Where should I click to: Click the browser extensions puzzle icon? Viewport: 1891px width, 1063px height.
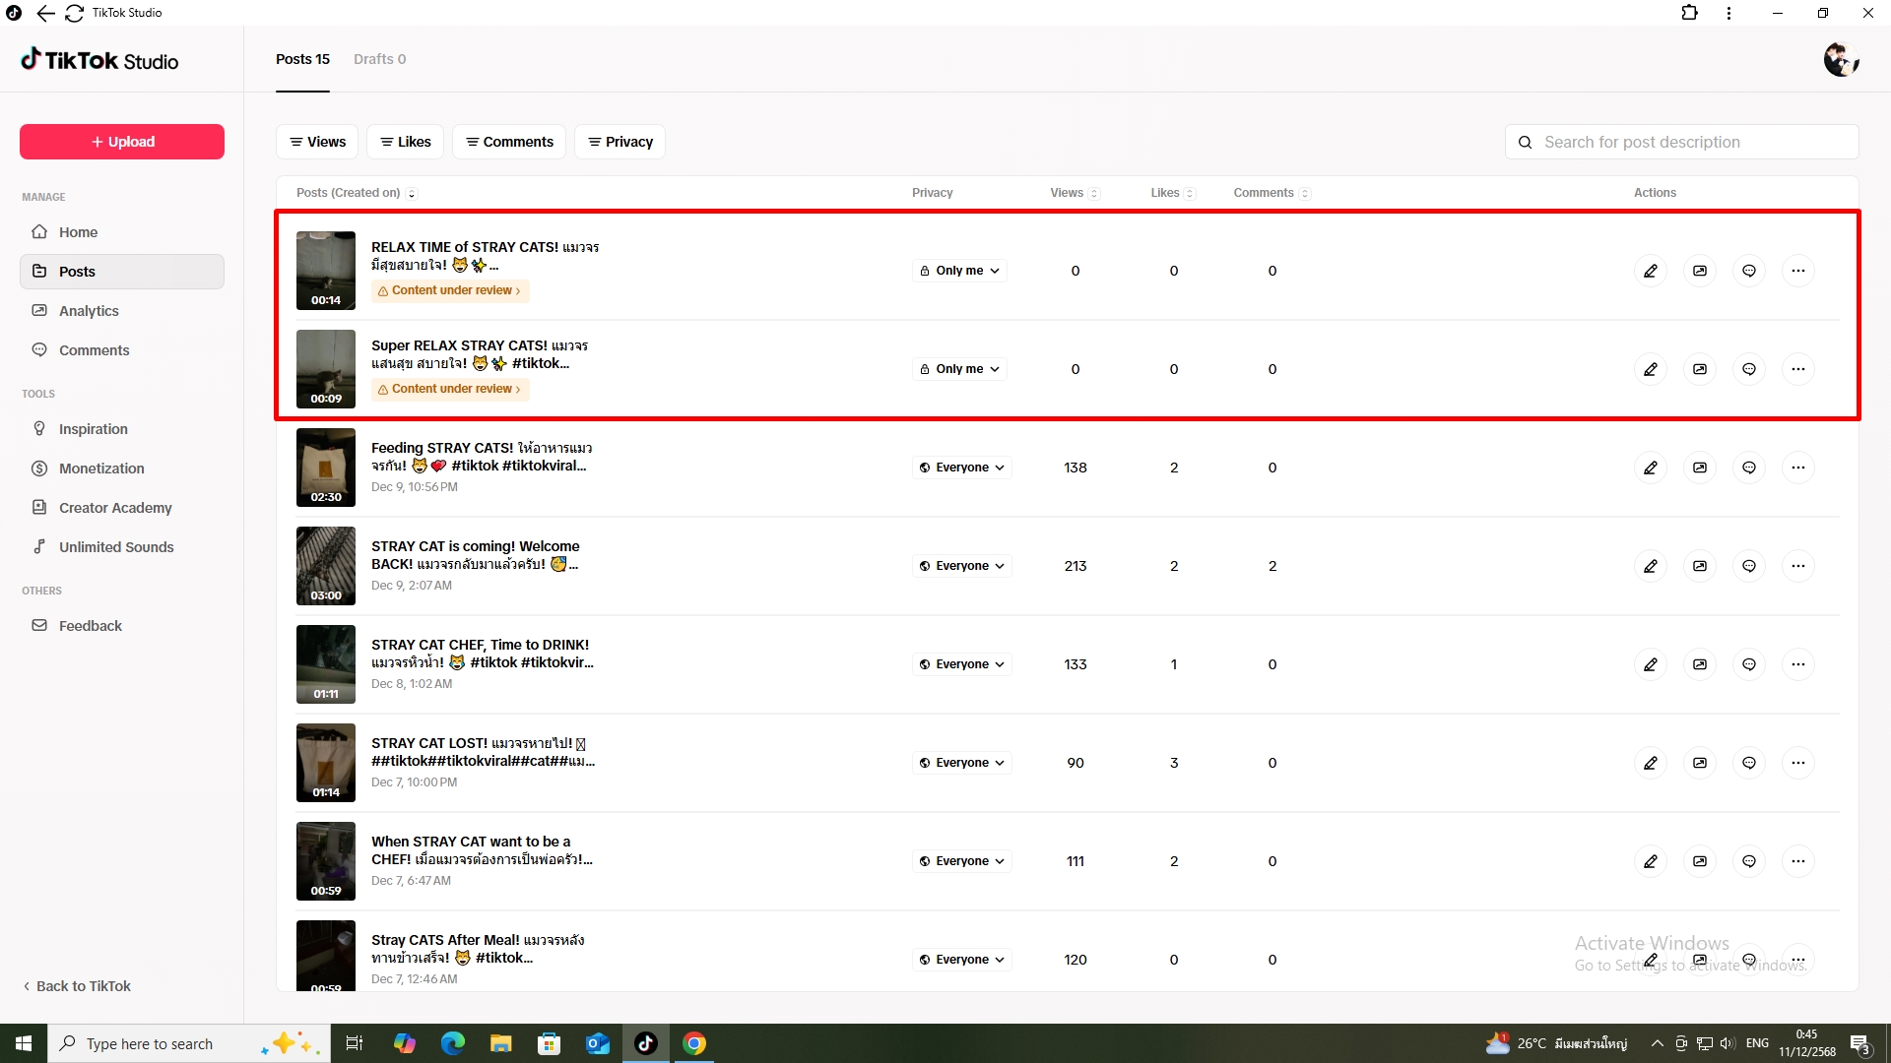(x=1690, y=13)
